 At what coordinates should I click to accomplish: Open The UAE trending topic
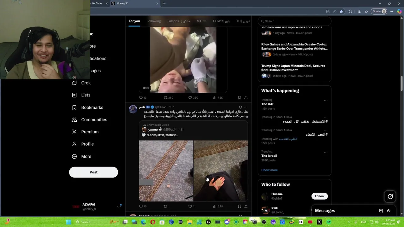click(268, 104)
